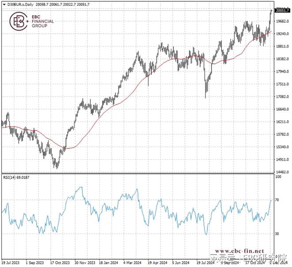Select the 19 Jul 2023 date label
The image size is (292, 267).
(11, 262)
